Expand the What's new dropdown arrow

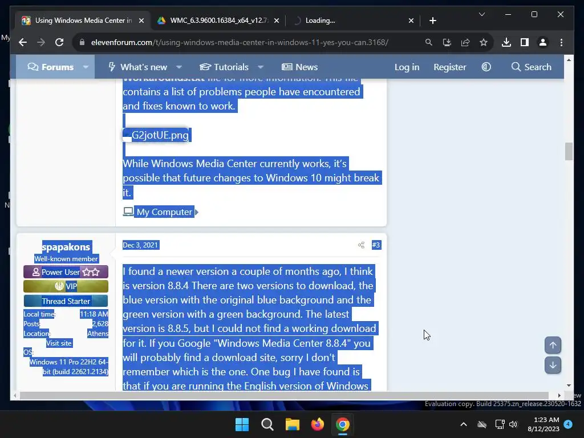click(x=179, y=67)
